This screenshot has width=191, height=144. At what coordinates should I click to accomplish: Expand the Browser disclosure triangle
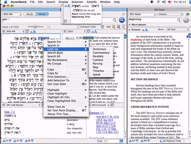tap(130, 30)
